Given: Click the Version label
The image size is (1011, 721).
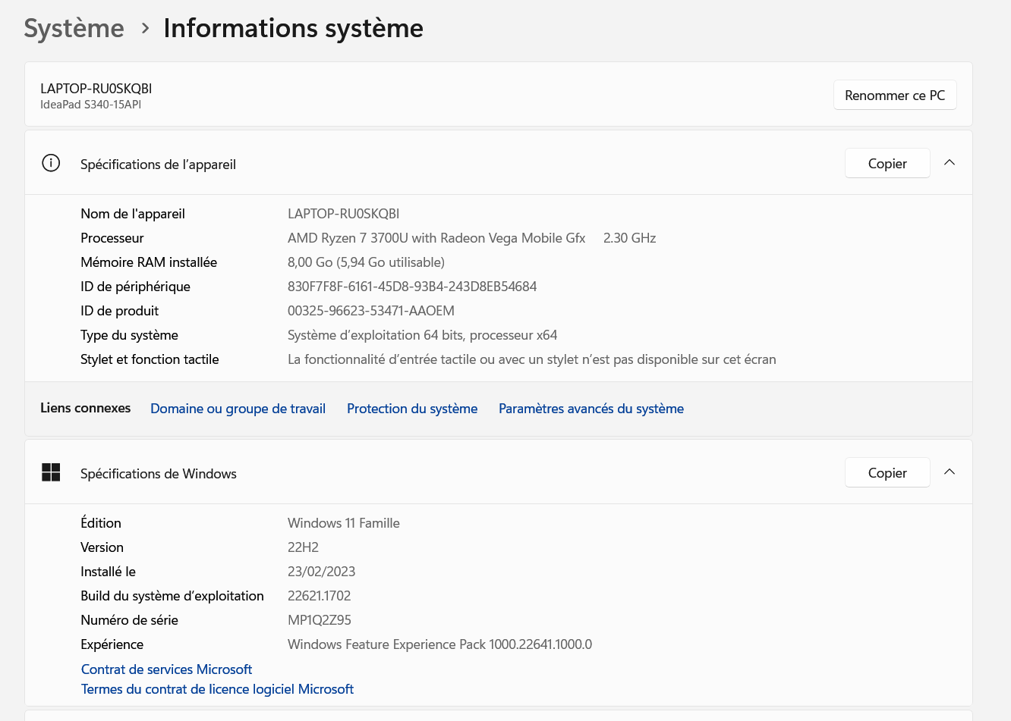Looking at the screenshot, I should [102, 547].
